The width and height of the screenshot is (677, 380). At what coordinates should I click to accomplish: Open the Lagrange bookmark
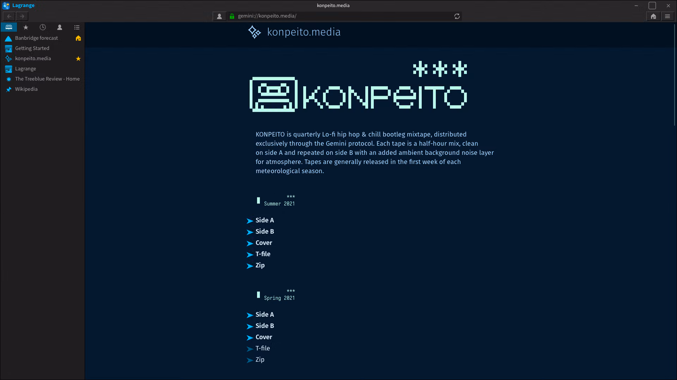click(x=42, y=69)
